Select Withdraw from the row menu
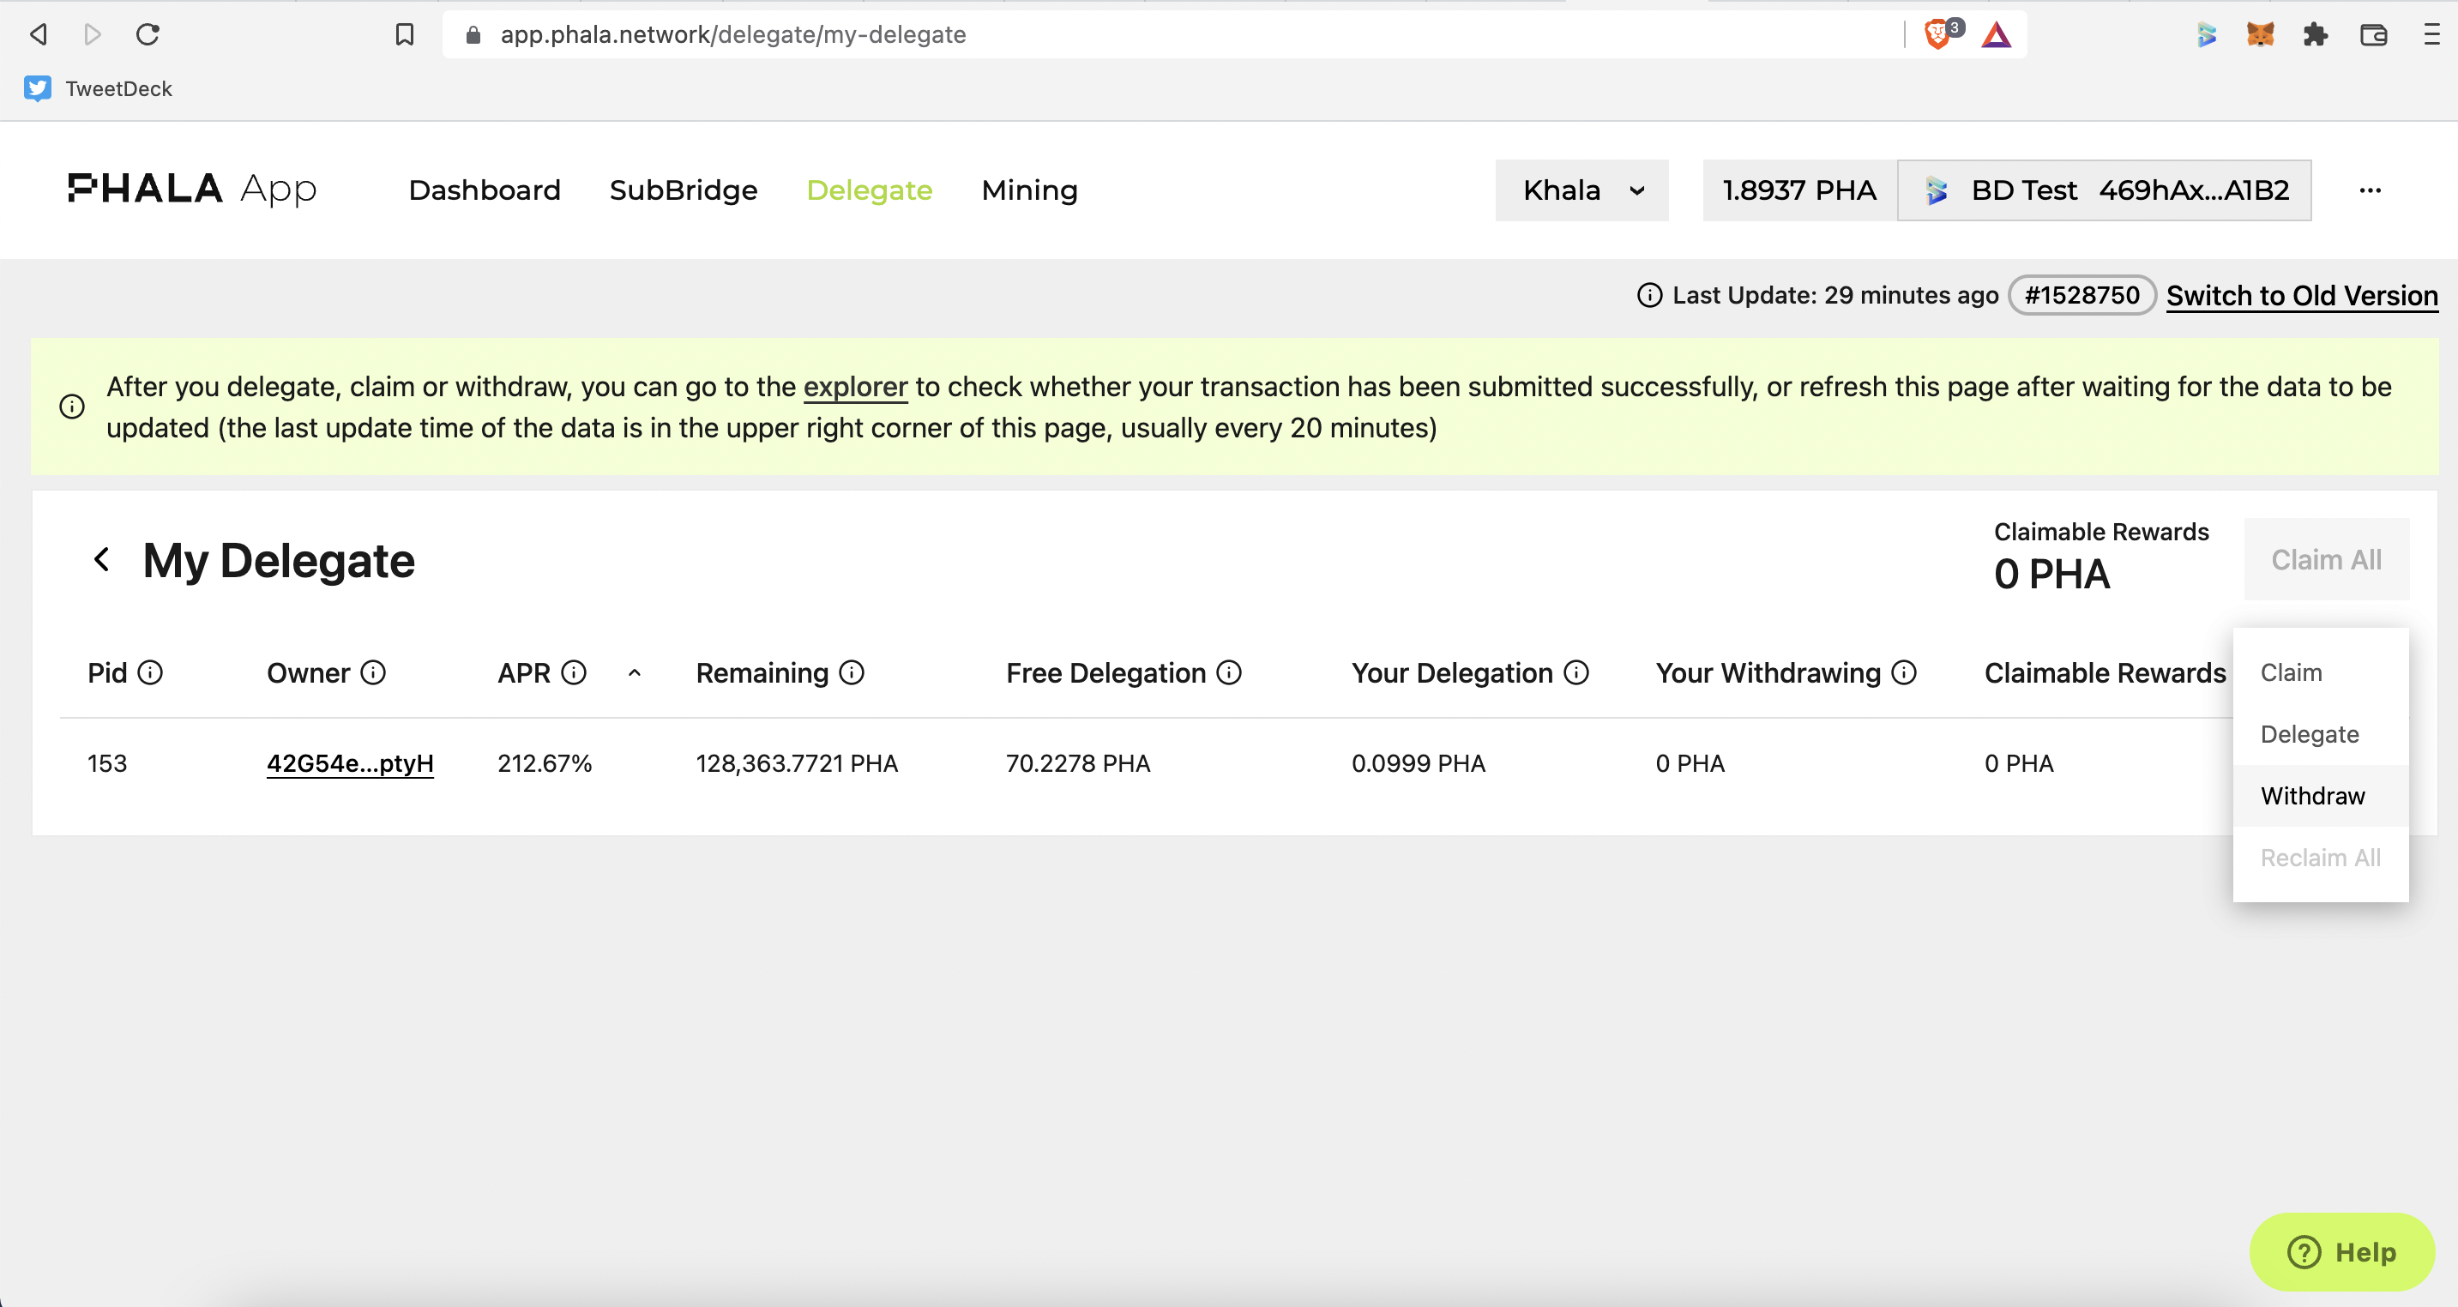 pos(2313,796)
